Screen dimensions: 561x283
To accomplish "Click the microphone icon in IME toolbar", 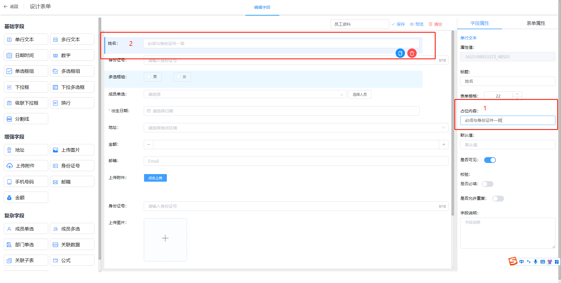I will (536, 262).
